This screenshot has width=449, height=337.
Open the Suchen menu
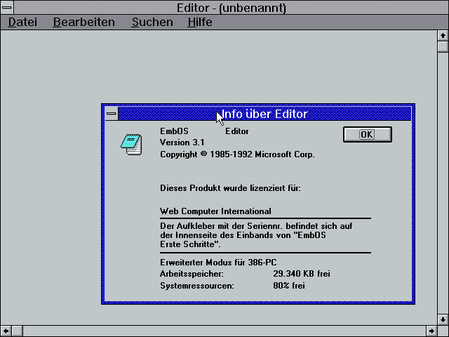(152, 22)
